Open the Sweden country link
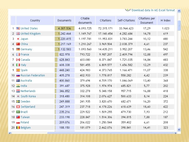Viewport: 189px width, 142px height. (x=25, y=102)
